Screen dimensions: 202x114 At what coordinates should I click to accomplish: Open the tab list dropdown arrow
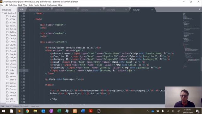199,9
